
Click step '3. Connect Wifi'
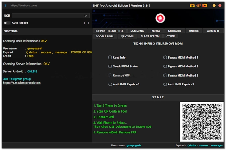click(103, 117)
